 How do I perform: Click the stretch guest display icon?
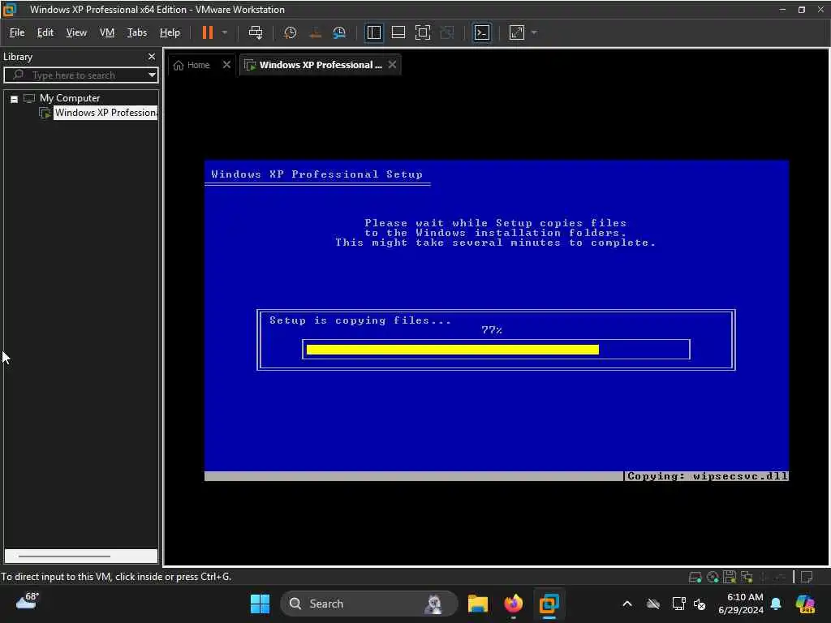click(517, 32)
